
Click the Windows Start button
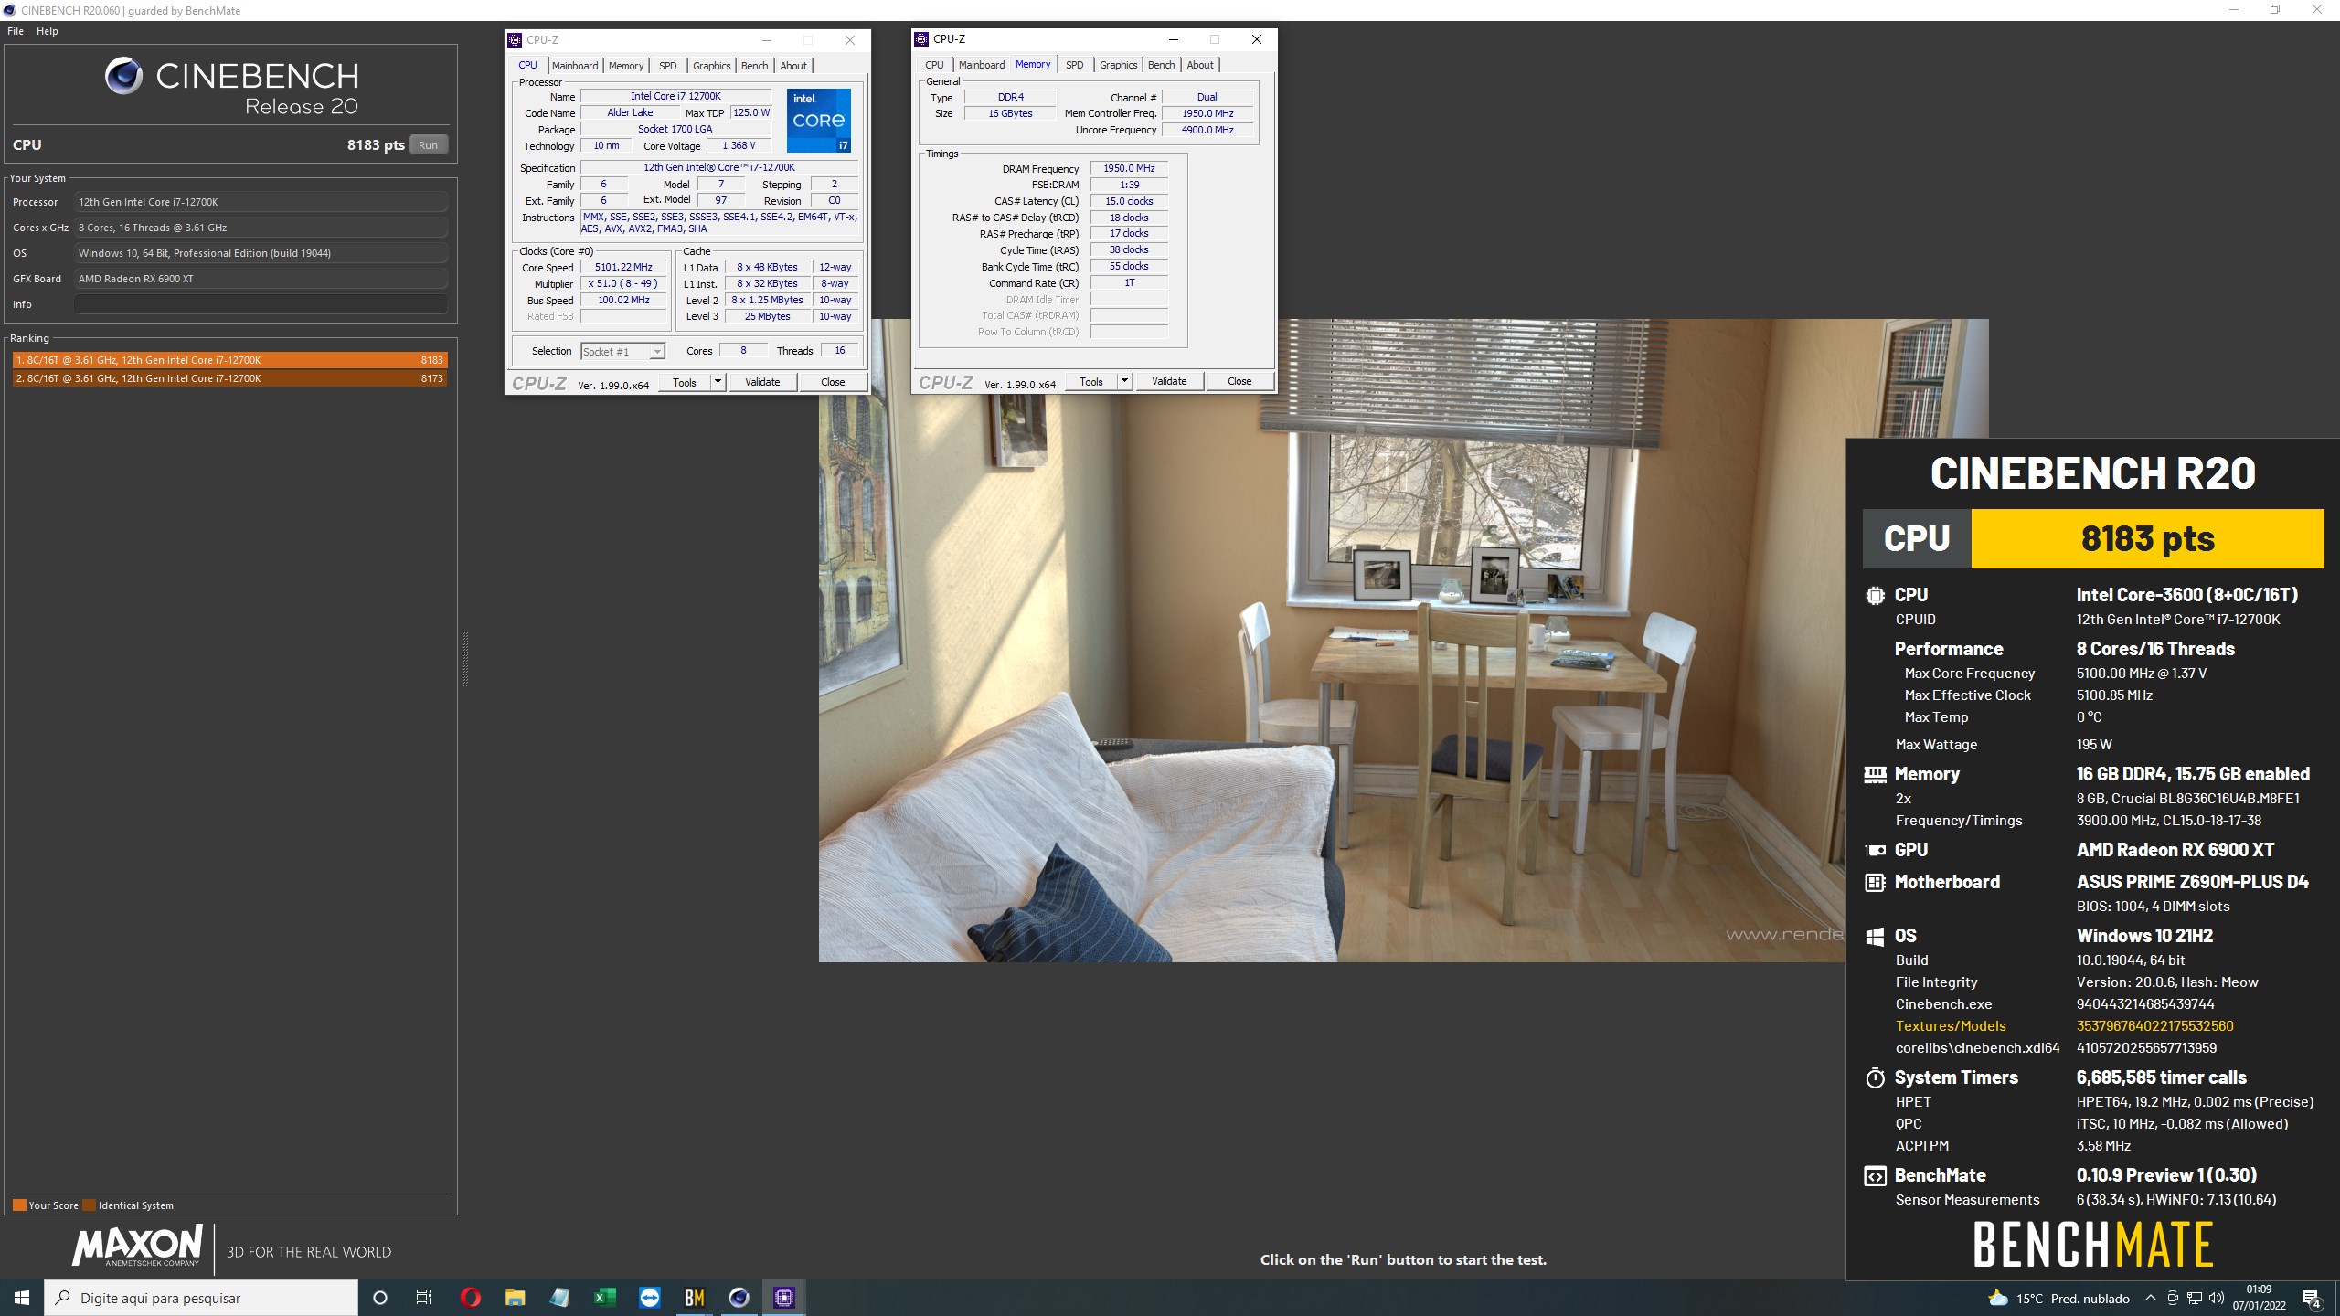(x=22, y=1298)
